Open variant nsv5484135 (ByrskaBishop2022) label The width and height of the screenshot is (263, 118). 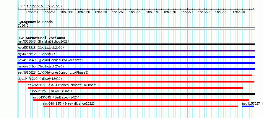pyautogui.click(x=69, y=104)
